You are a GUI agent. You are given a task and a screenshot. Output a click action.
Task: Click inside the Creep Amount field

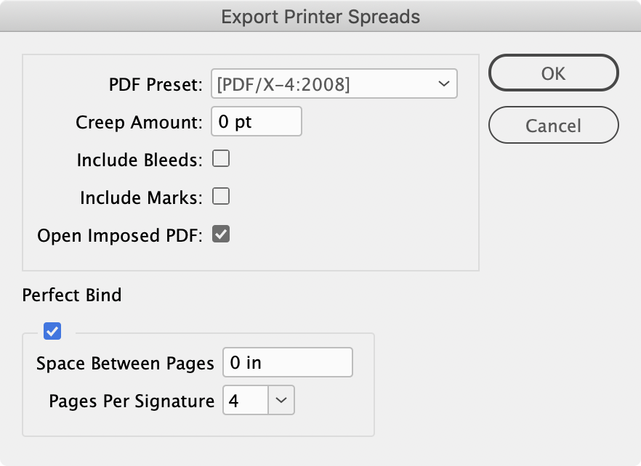coord(256,121)
